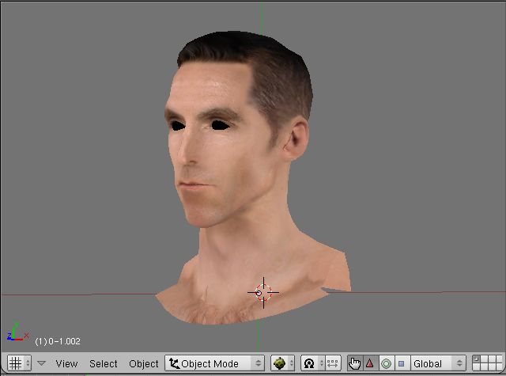Click the first layer button in the layer grid
506x376 pixels.
click(x=477, y=359)
